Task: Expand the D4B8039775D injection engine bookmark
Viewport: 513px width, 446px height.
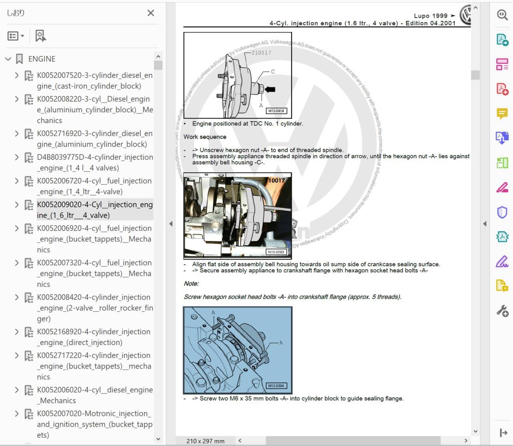Action: coord(17,157)
